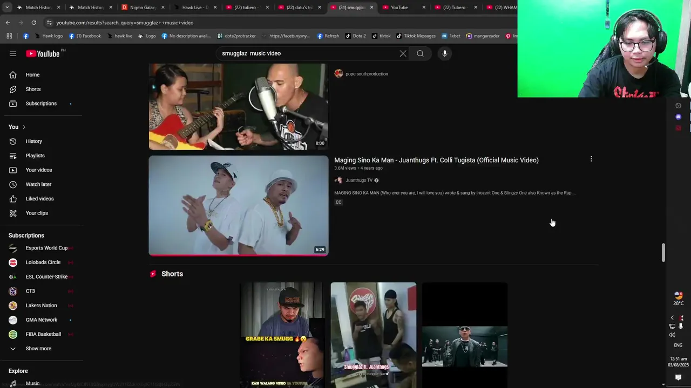Open the Hawk logo bookmark
Viewport: 691px width, 388px height.
48,36
